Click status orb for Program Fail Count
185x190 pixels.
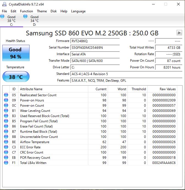(6, 121)
